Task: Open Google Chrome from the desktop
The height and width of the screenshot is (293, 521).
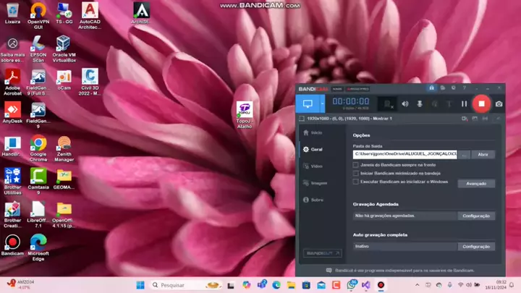Action: pos(38,144)
